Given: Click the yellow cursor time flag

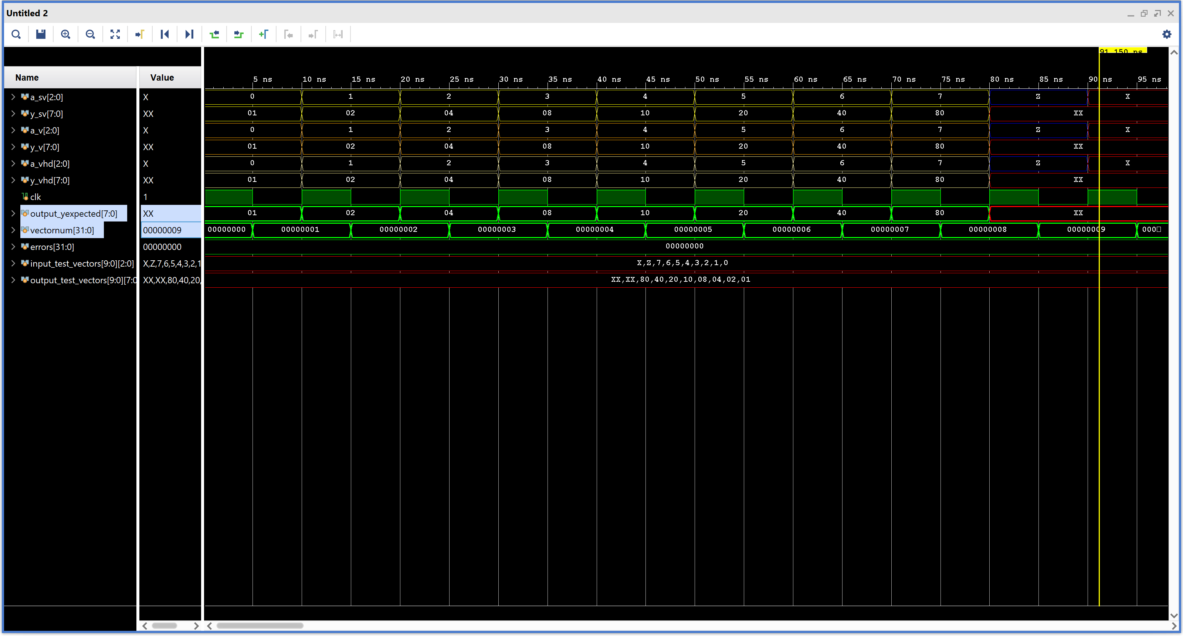Looking at the screenshot, I should point(1122,51).
